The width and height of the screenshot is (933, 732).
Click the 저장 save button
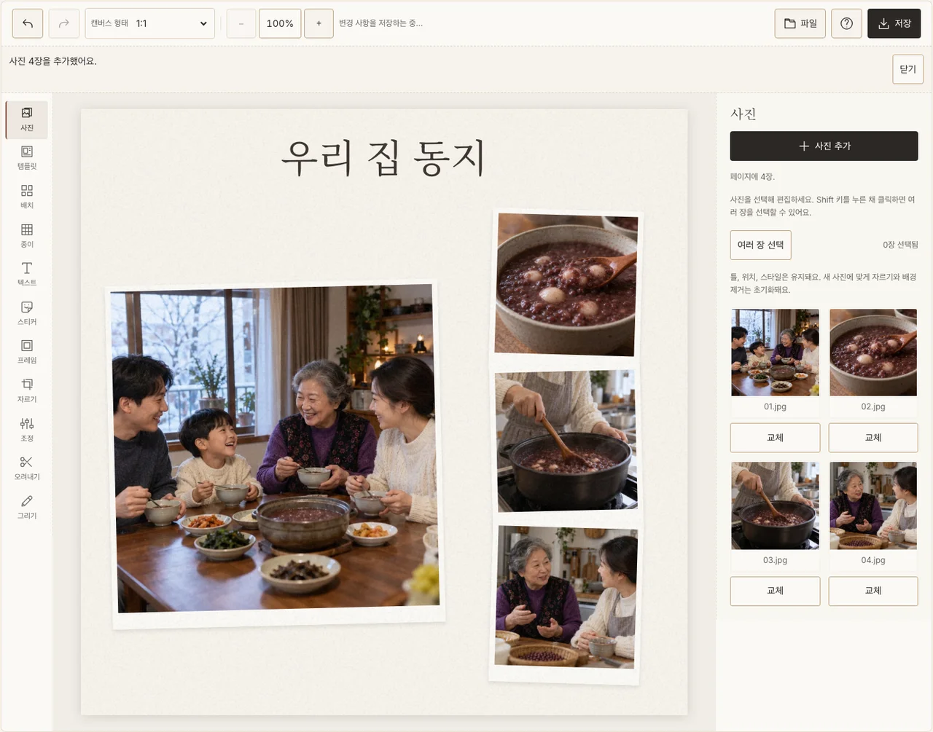coord(894,23)
